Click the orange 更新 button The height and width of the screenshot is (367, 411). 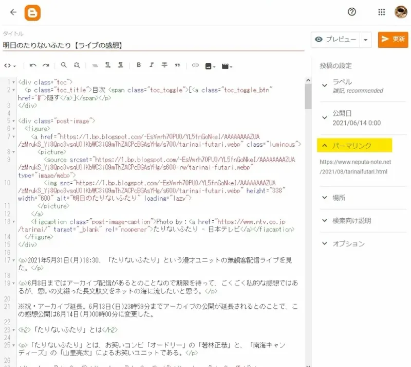393,40
